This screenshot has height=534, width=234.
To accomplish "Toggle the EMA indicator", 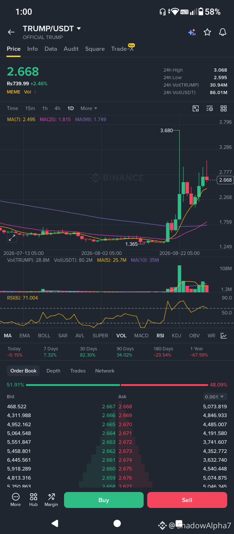I will (x=25, y=336).
